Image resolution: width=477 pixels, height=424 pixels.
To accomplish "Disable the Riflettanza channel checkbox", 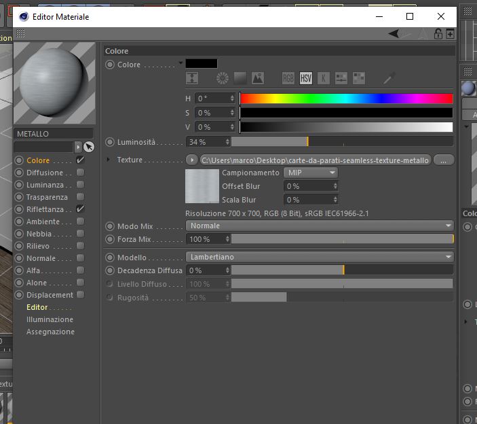I will click(80, 209).
